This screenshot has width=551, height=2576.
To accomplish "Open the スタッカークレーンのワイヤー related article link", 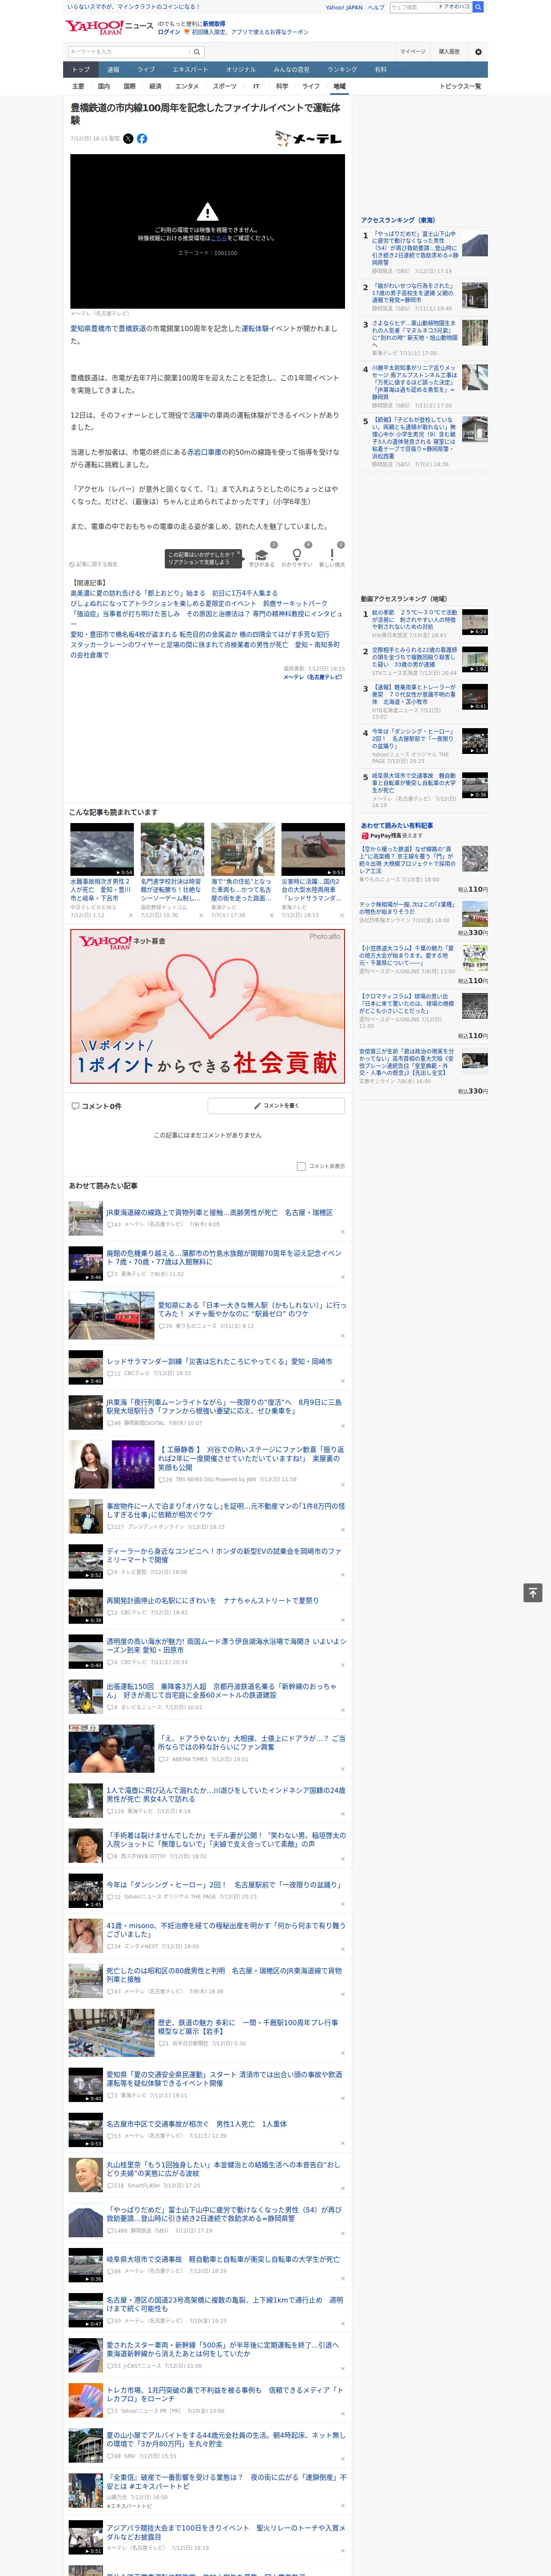I will [206, 650].
